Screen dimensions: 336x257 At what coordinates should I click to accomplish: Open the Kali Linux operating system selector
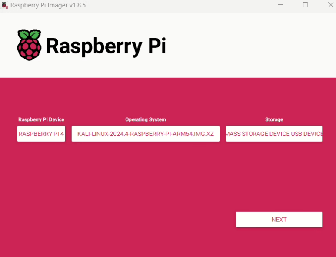[x=146, y=134]
